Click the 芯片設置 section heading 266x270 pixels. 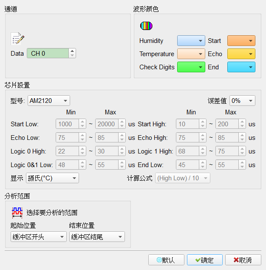point(17,85)
